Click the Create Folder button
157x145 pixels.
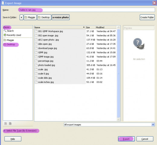(147, 17)
